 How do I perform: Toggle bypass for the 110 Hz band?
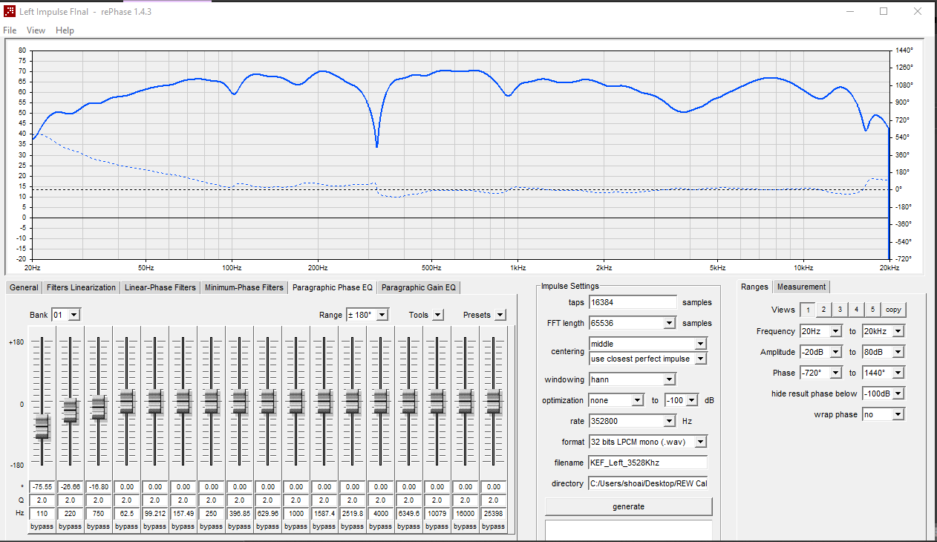coord(42,526)
